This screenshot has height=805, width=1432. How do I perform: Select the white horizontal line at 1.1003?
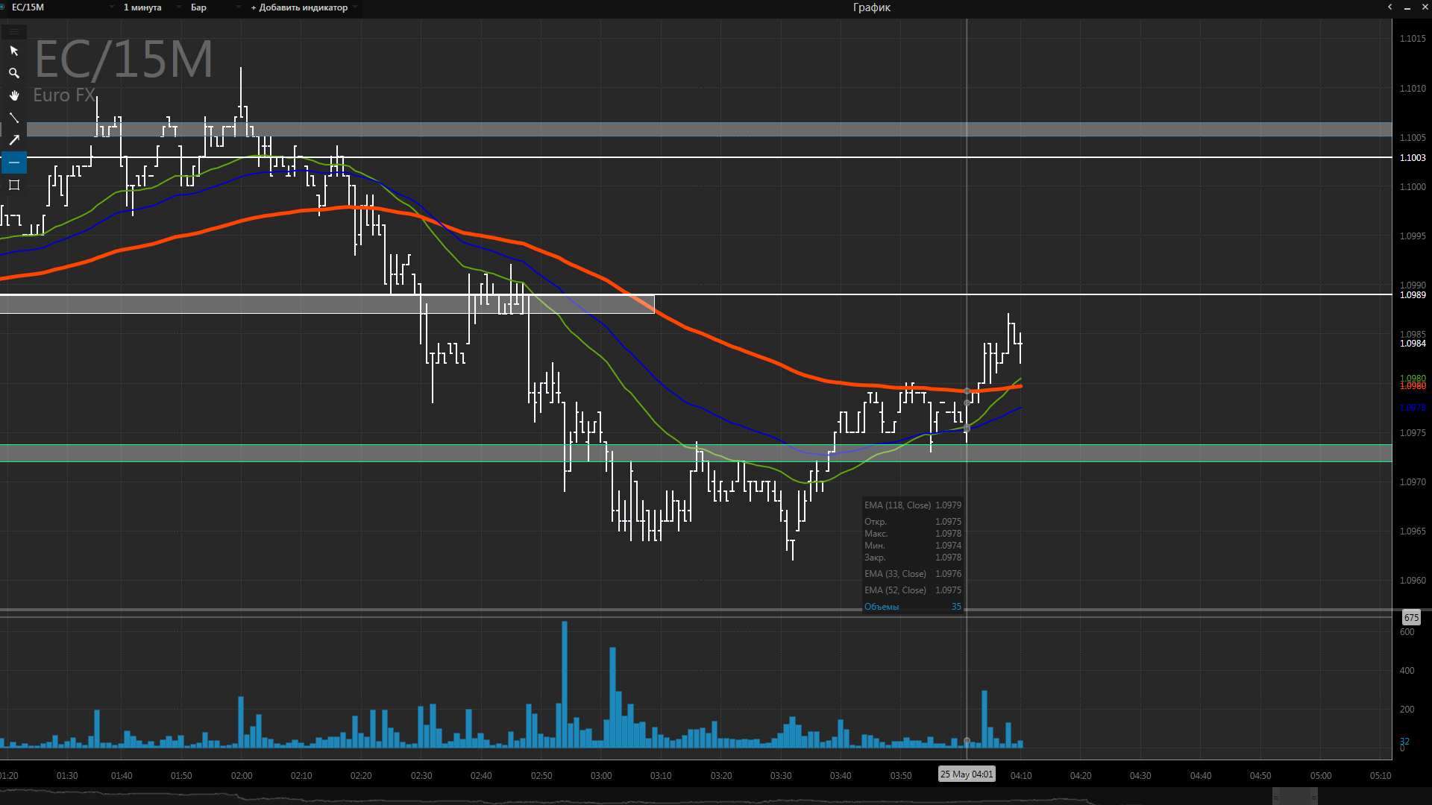point(696,157)
